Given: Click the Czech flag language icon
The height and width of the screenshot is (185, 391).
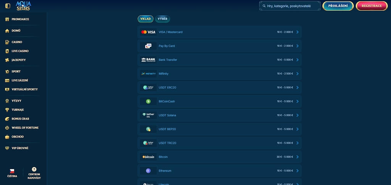Looking at the screenshot, I should [x=12, y=171].
